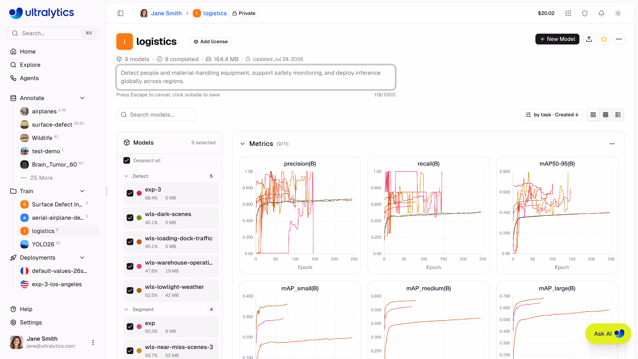Screen dimensions: 638x359
Task: Click wls-lowlight-weather brown color dot
Action: point(139,291)
